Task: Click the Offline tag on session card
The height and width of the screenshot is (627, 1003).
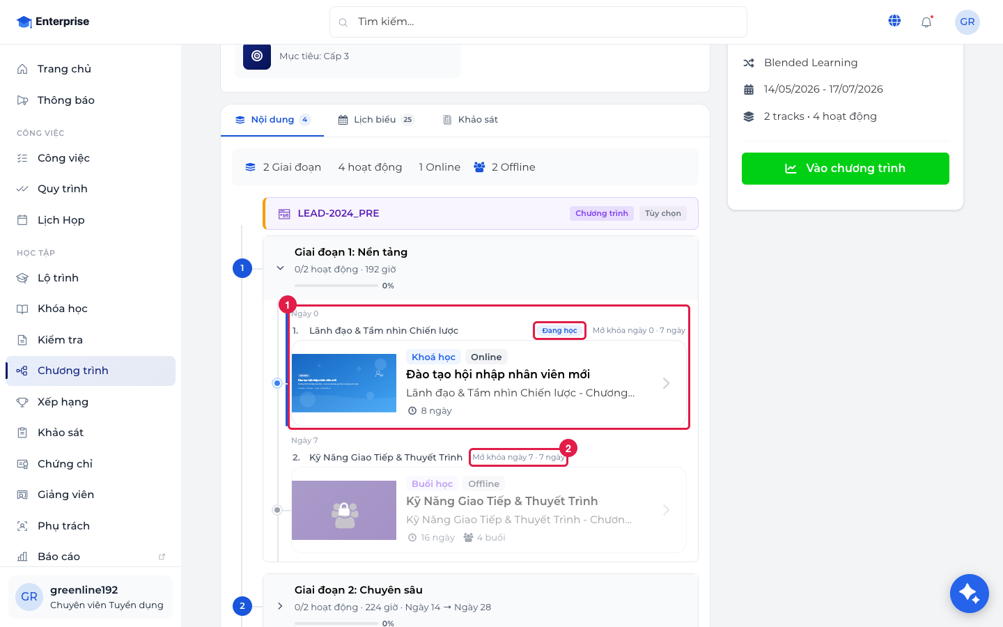Action: tap(483, 483)
